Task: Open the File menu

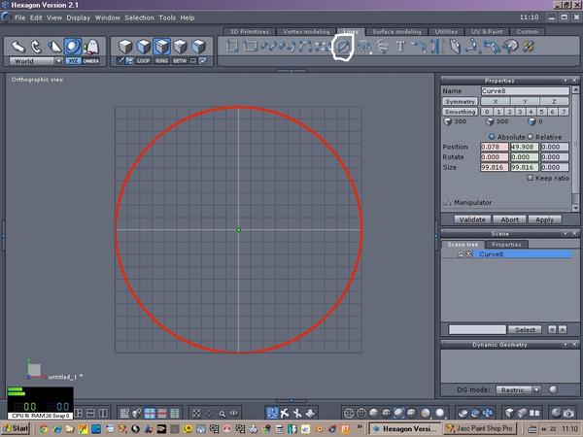Action: pos(19,17)
